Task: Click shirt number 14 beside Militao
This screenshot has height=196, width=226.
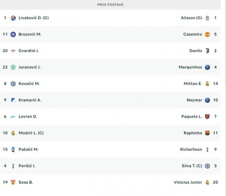Action: coord(215,84)
